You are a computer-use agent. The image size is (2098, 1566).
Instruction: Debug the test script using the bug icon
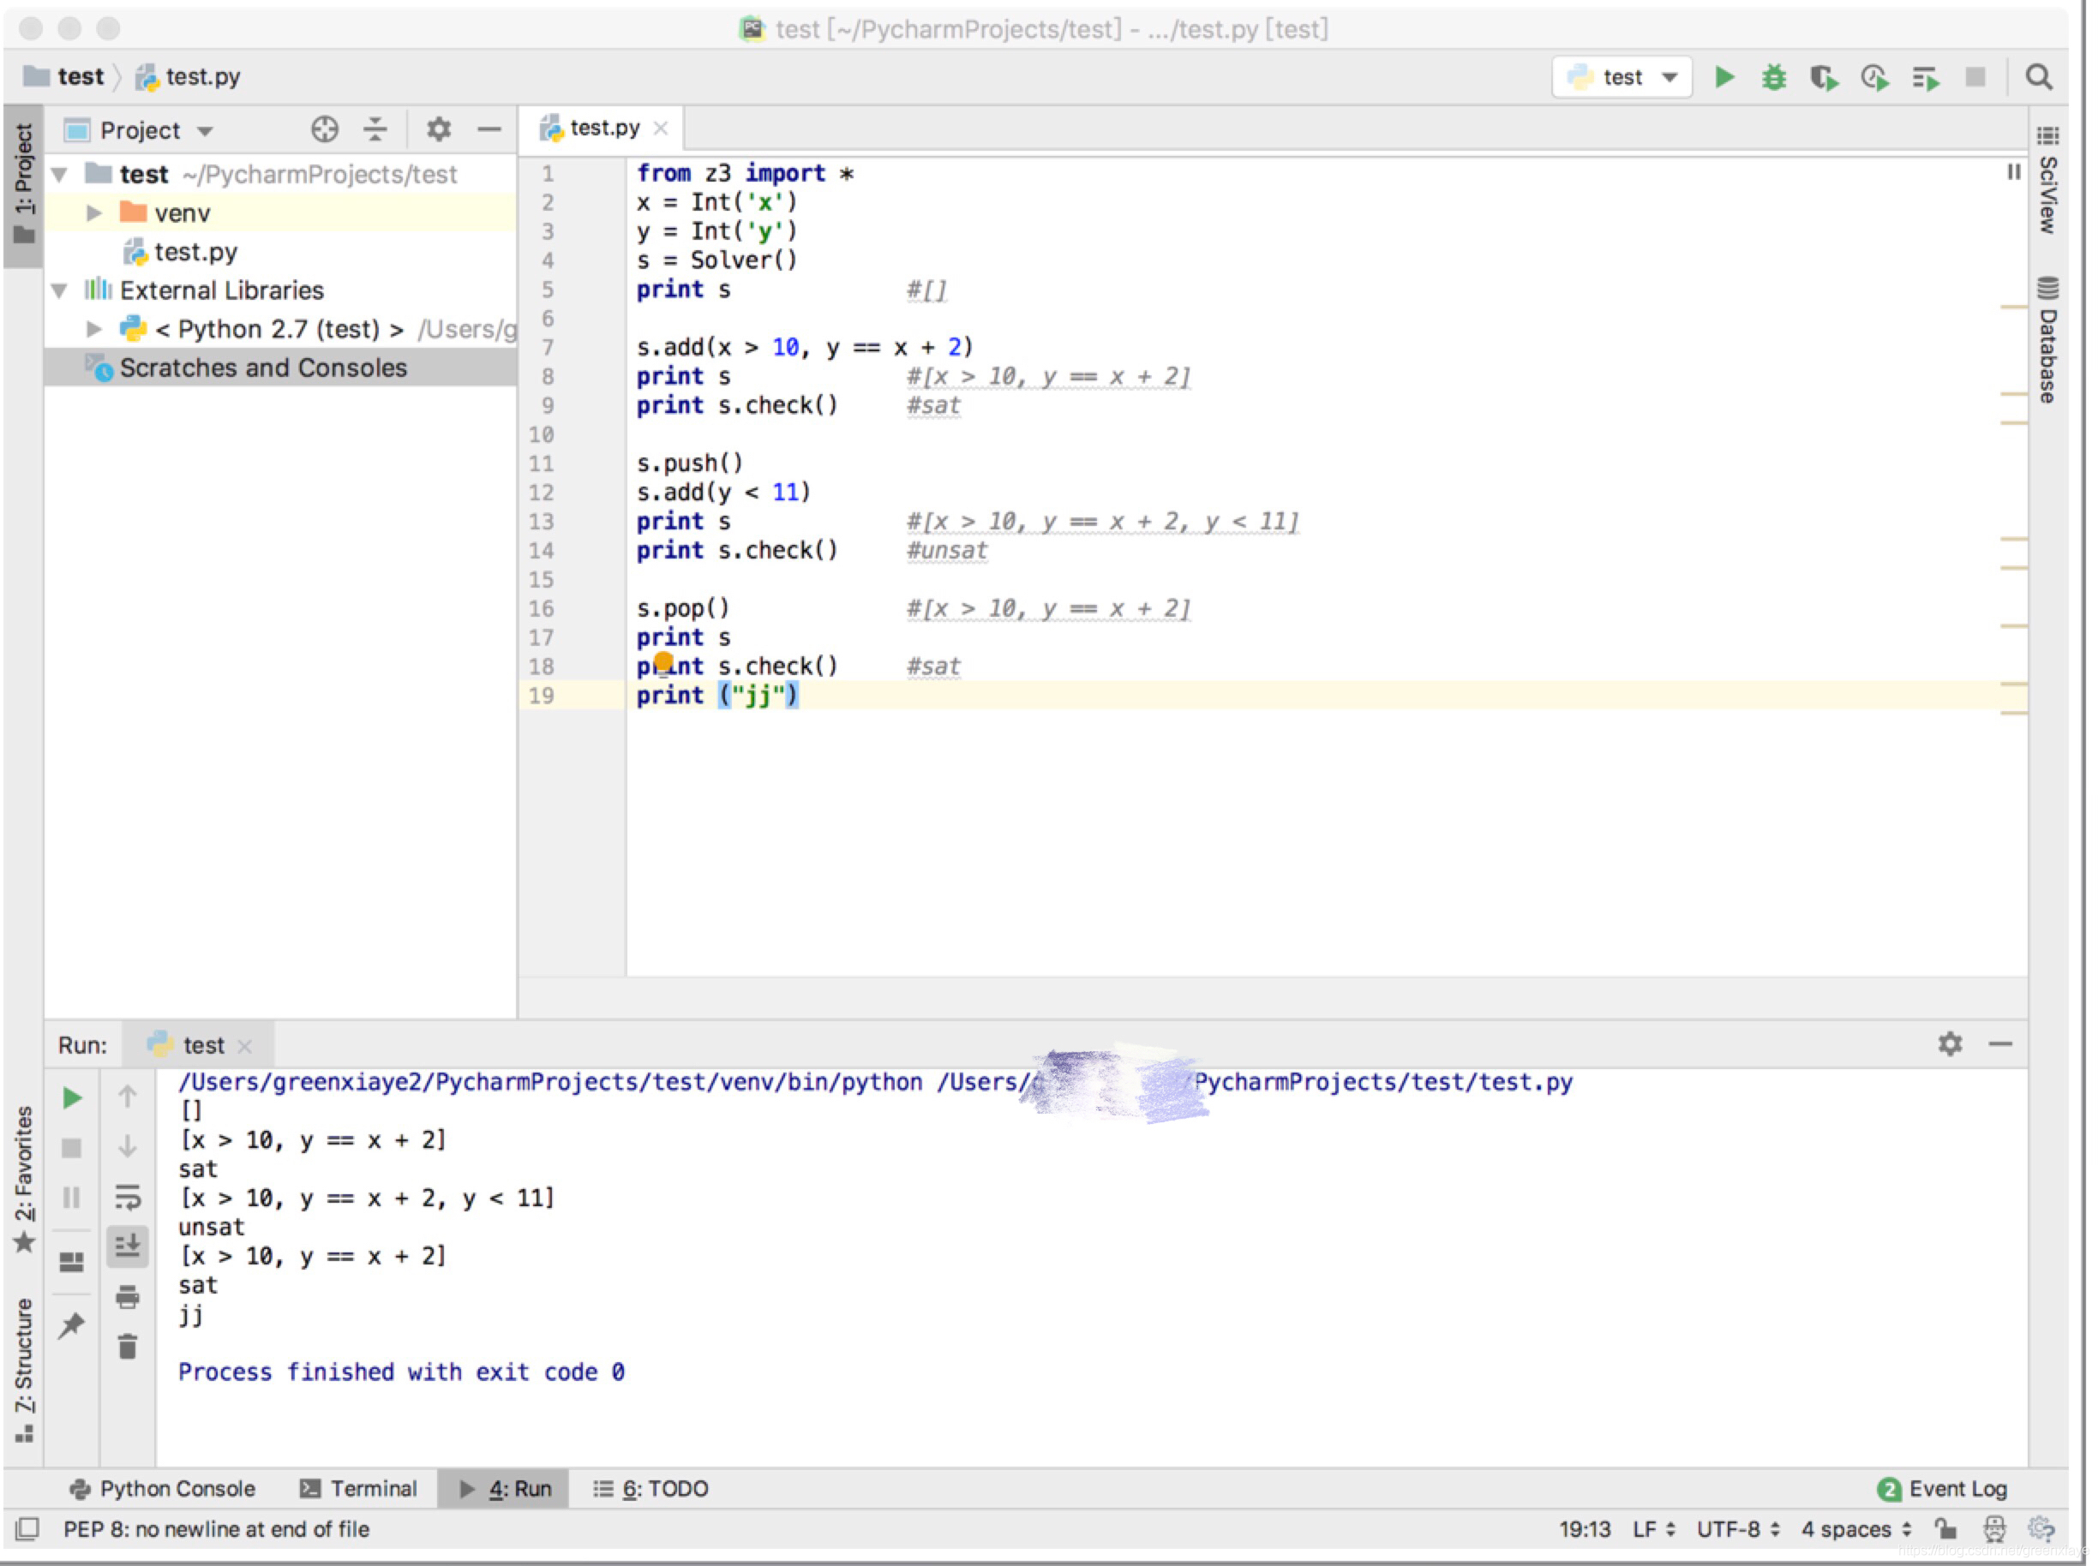1775,78
